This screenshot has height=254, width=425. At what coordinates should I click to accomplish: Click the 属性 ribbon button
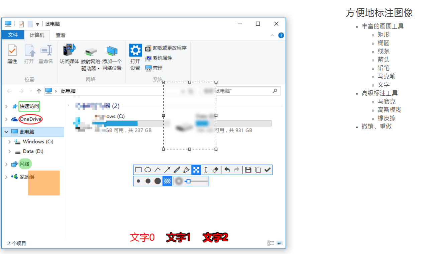pos(12,54)
